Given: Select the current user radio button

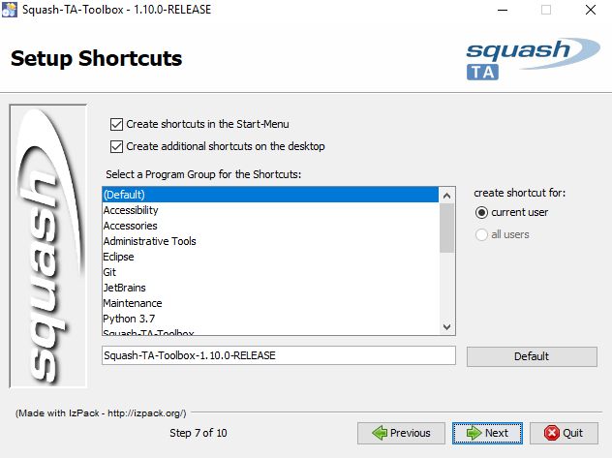Looking at the screenshot, I should coord(481,213).
